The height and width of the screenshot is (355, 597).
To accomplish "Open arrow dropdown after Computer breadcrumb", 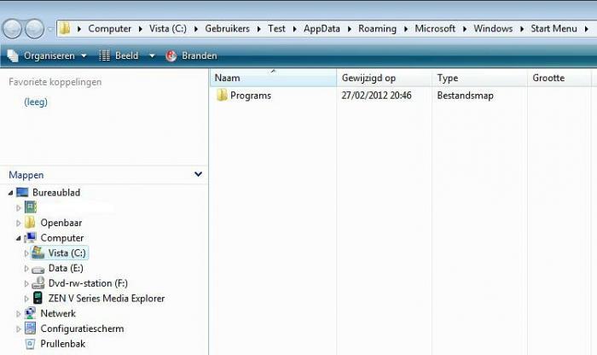I will click(x=140, y=29).
